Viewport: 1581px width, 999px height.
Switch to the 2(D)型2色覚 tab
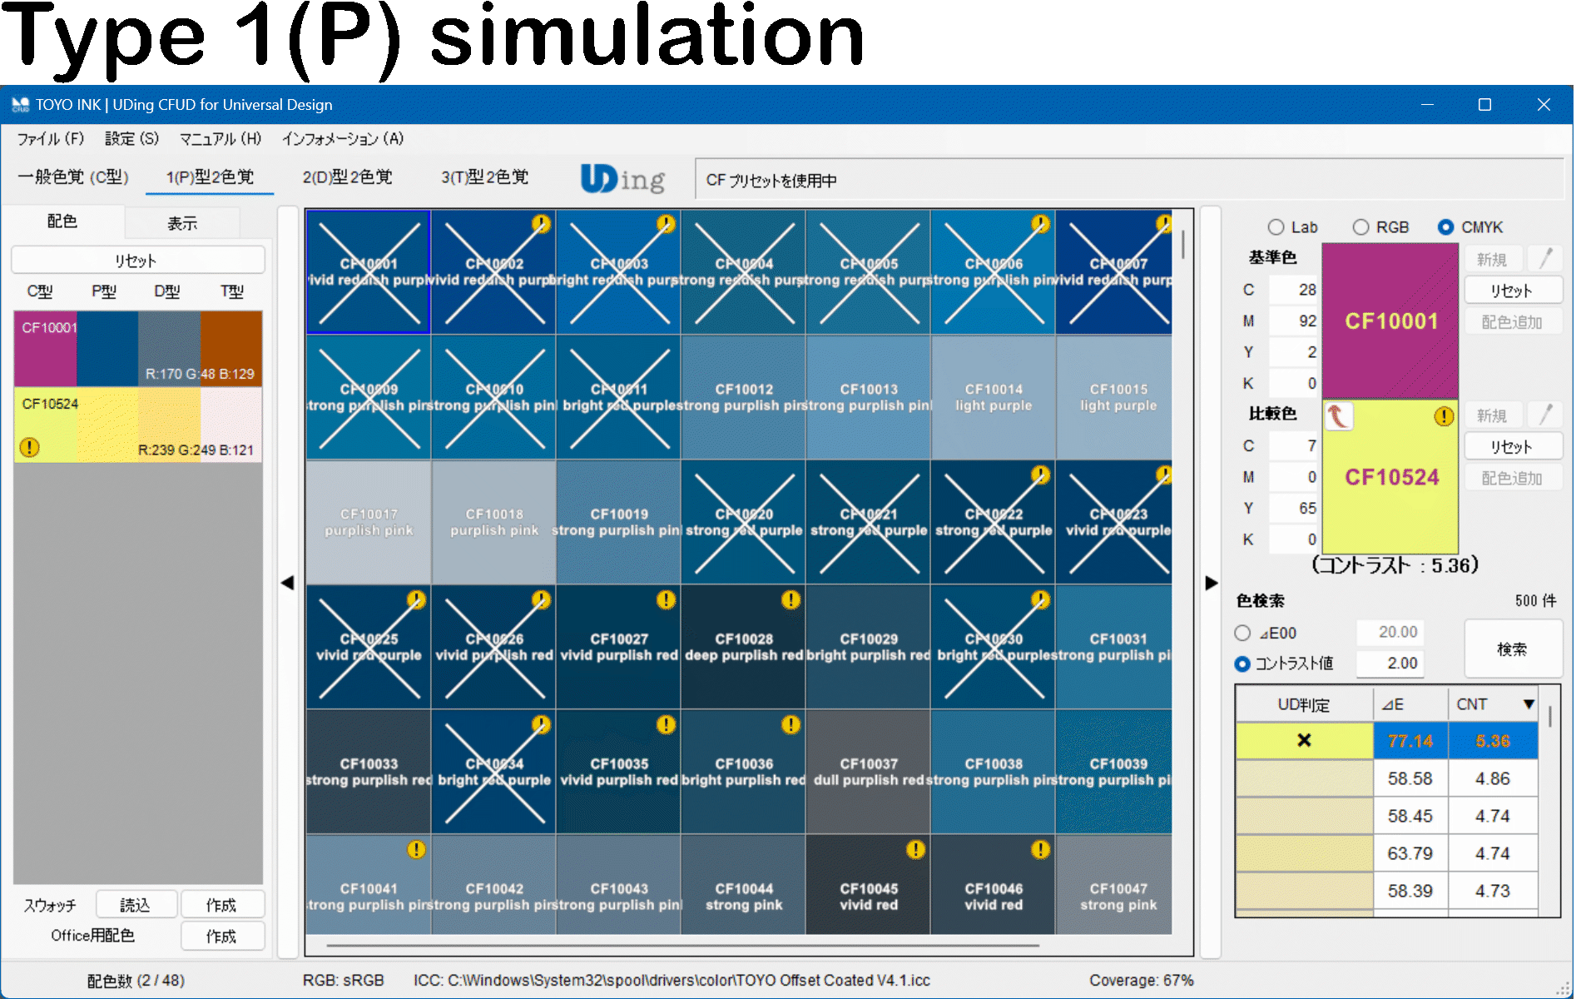click(347, 177)
